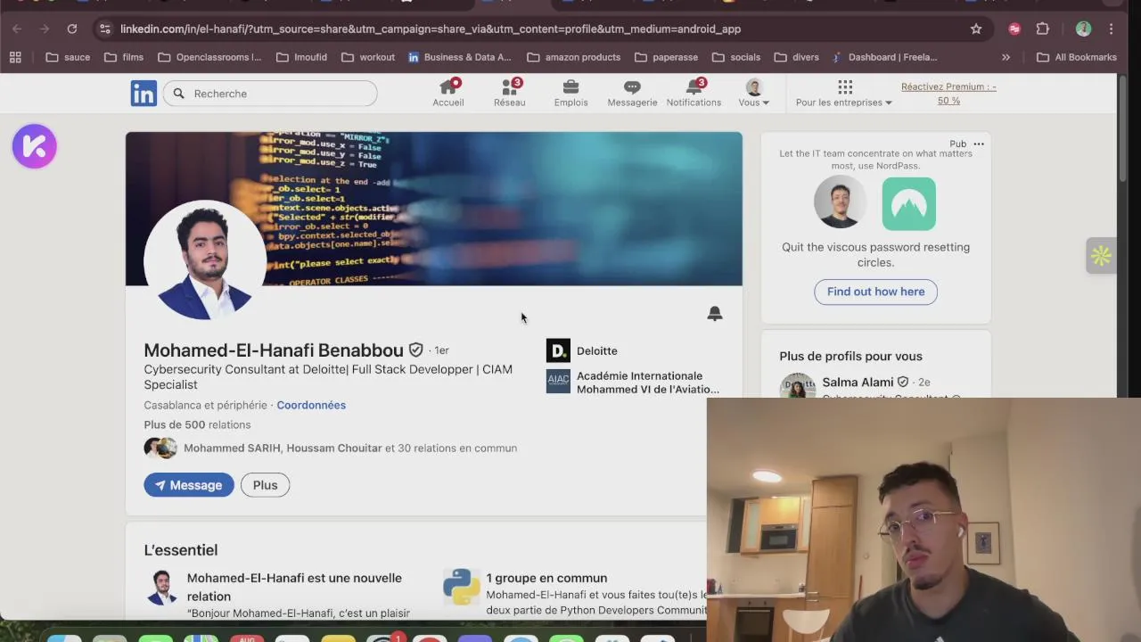The image size is (1141, 642).
Task: Go forward in the browser
Action: tap(45, 29)
